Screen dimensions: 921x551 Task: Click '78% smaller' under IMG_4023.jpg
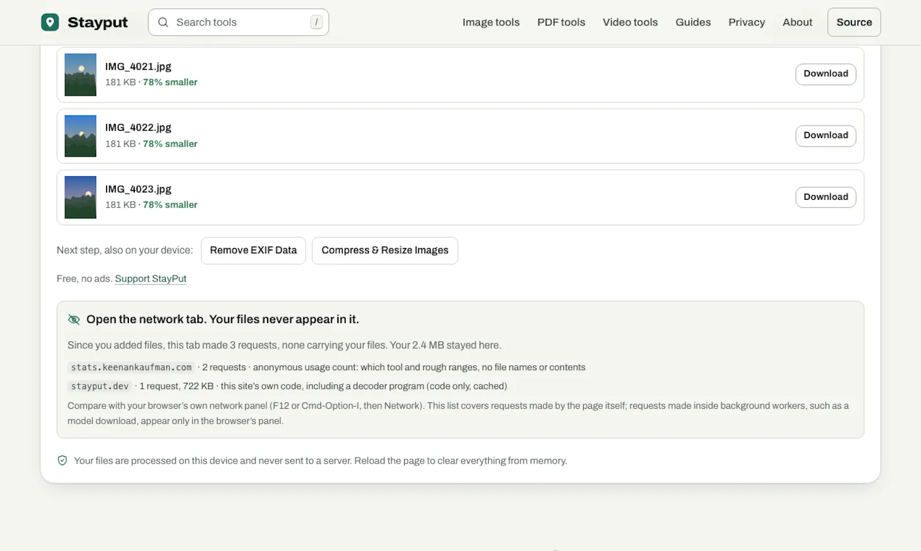pyautogui.click(x=170, y=205)
